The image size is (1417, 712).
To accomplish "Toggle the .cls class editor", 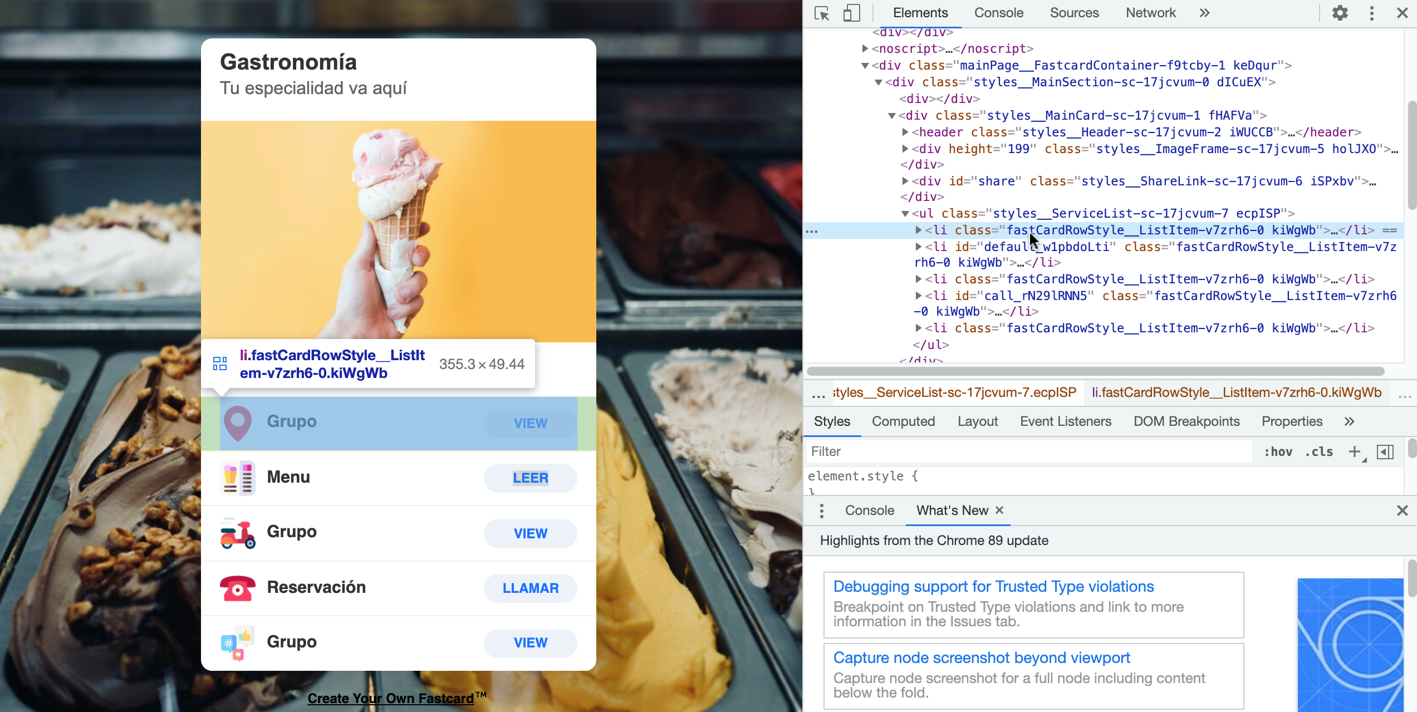I will pyautogui.click(x=1319, y=451).
